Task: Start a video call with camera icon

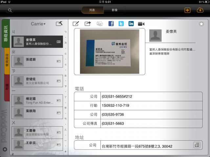Action: (x=141, y=24)
